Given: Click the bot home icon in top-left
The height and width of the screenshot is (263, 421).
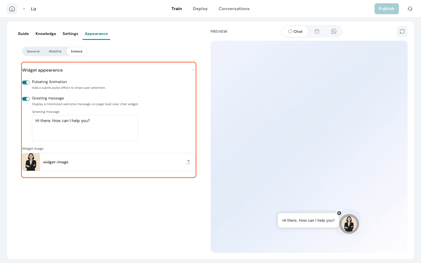Looking at the screenshot, I should coord(12,9).
